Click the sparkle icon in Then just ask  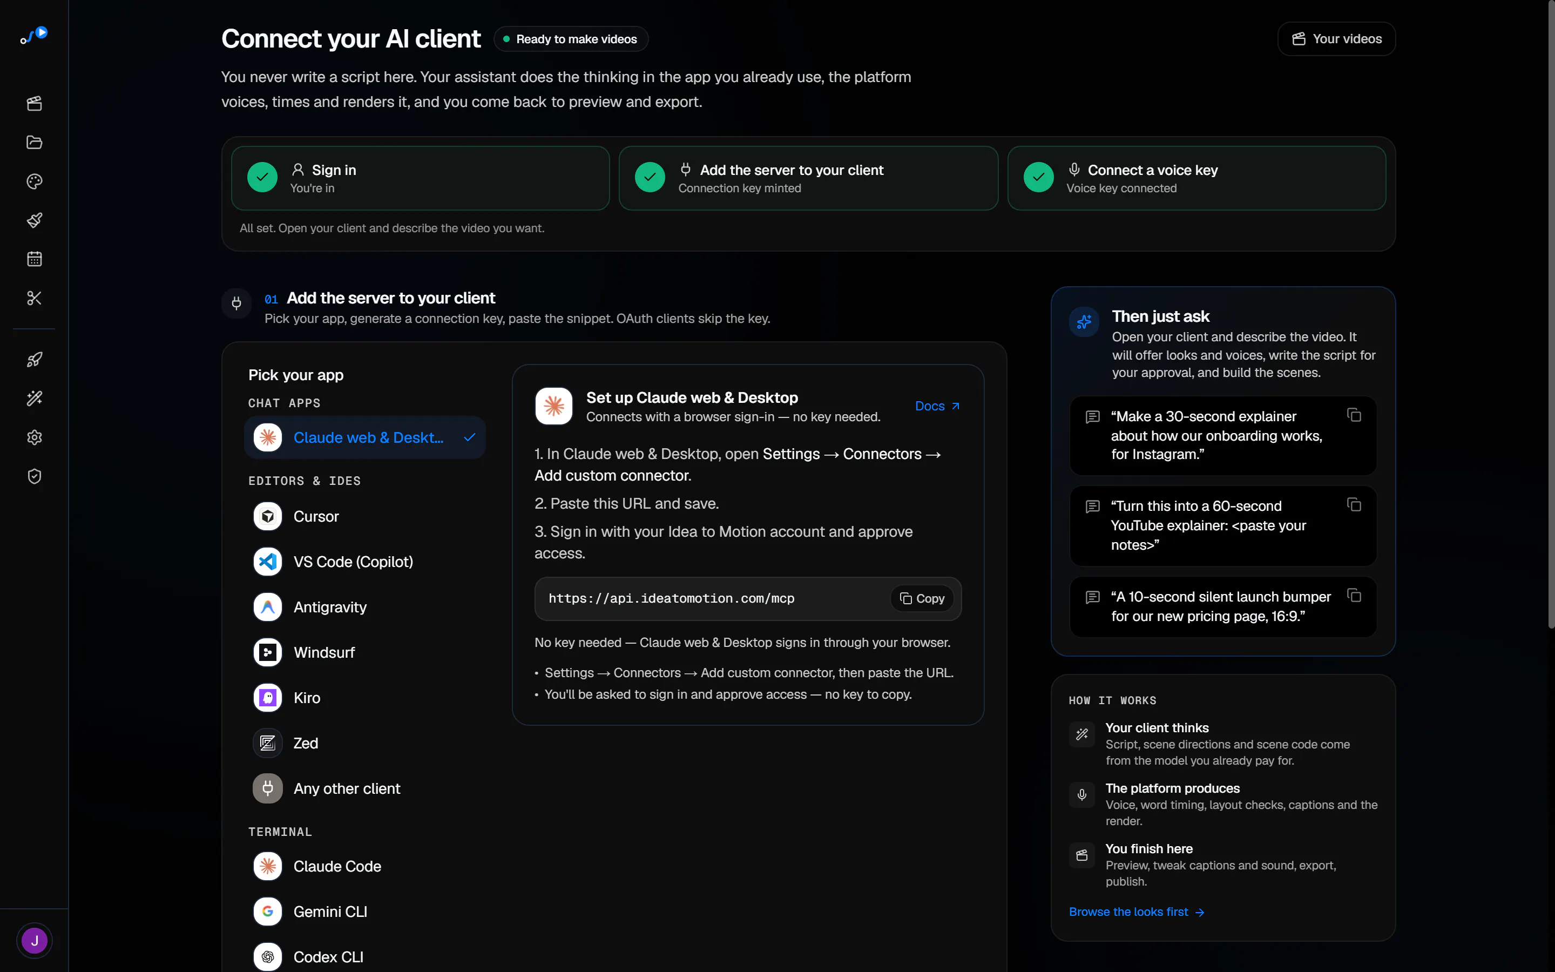1084,321
